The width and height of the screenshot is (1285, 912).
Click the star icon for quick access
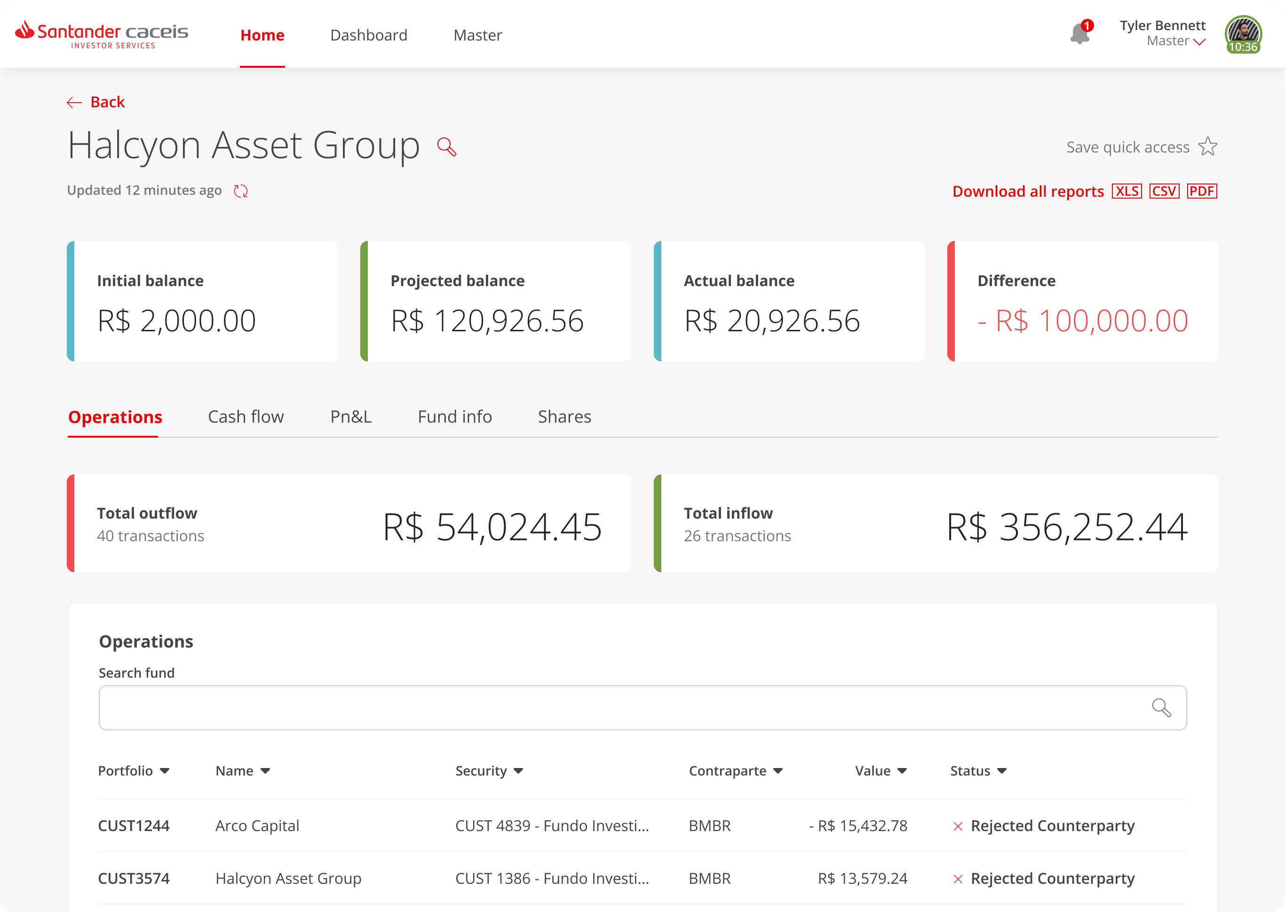pyautogui.click(x=1207, y=146)
